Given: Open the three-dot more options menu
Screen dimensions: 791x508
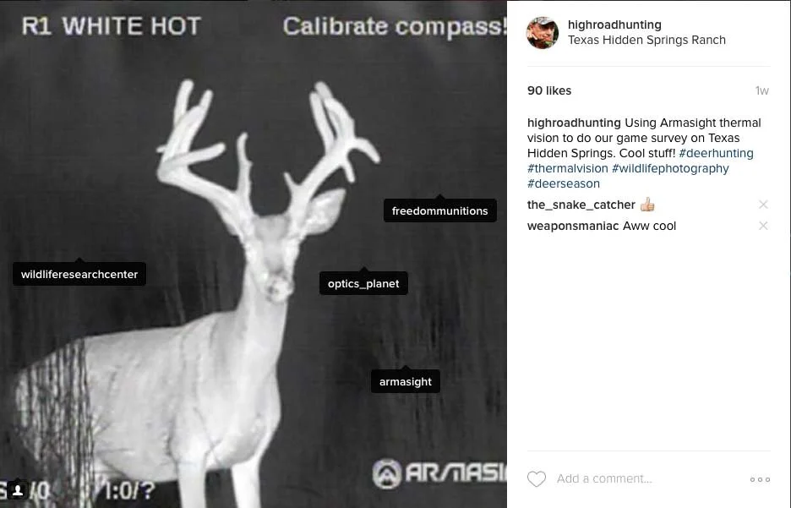Looking at the screenshot, I should click(x=760, y=479).
